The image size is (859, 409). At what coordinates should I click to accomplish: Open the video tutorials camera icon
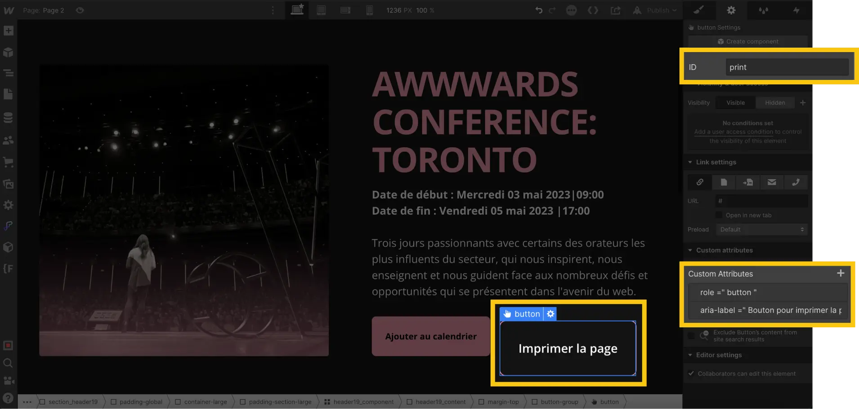point(9,381)
